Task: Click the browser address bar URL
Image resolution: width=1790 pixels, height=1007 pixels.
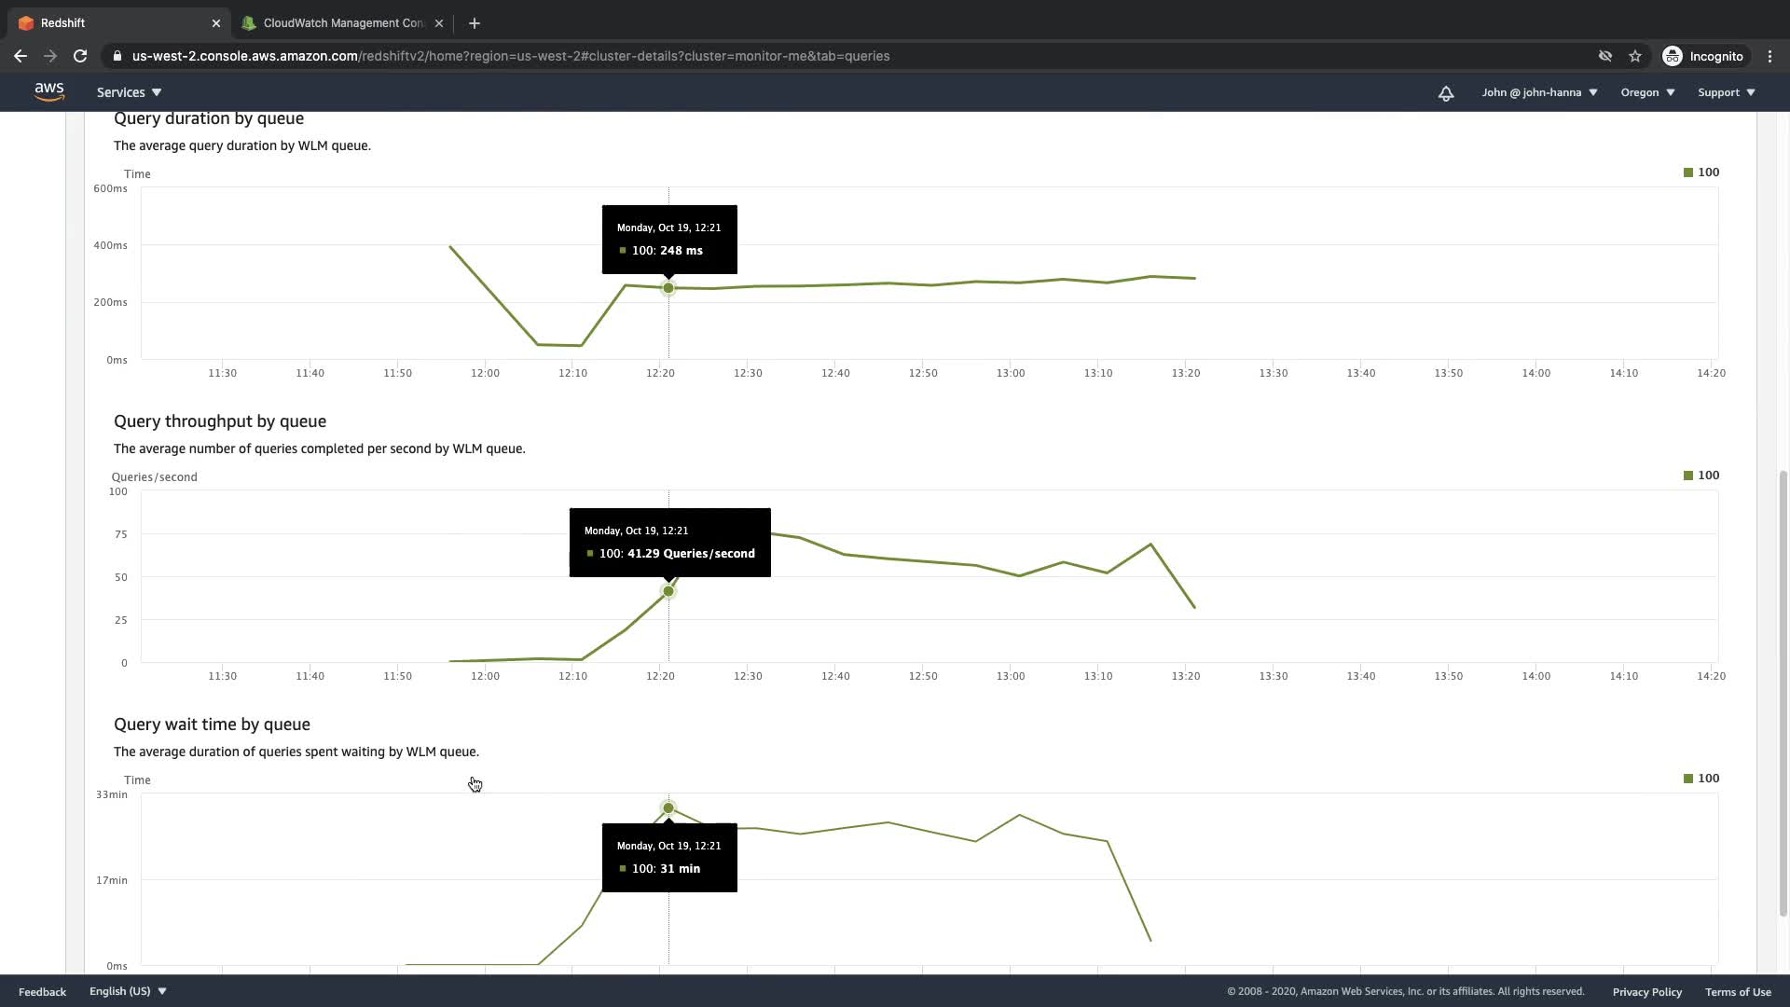Action: (x=510, y=56)
